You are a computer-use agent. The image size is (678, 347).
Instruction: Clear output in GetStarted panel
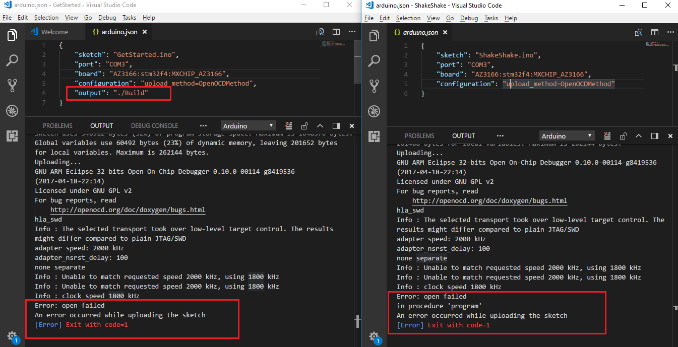pyautogui.click(x=289, y=125)
